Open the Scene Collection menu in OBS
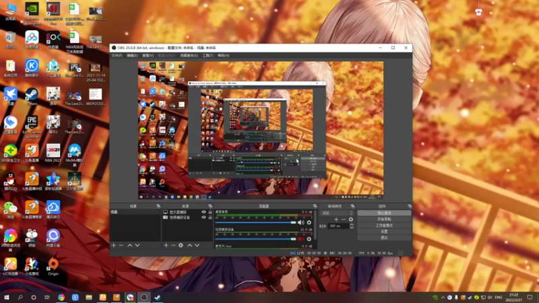The width and height of the screenshot is (539, 303). (189, 55)
